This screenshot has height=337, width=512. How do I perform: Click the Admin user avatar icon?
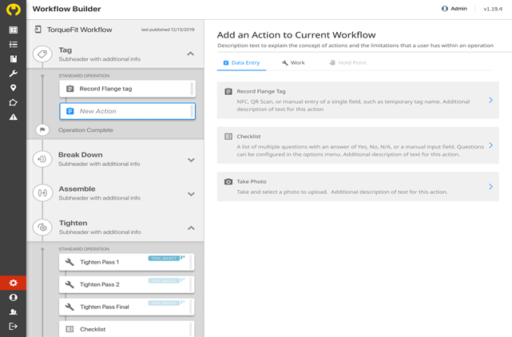[445, 9]
